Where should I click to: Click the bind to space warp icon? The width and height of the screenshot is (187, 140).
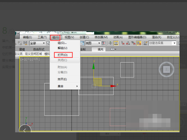(x=25, y=43)
